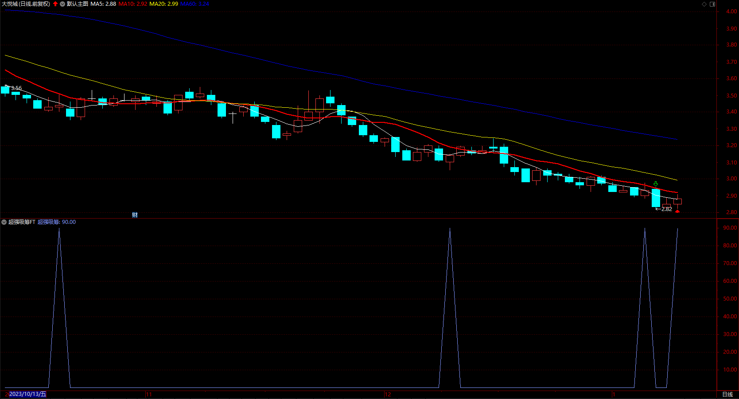Click the green down arrow signal marker
This screenshot has width=739, height=399.
coord(656,184)
